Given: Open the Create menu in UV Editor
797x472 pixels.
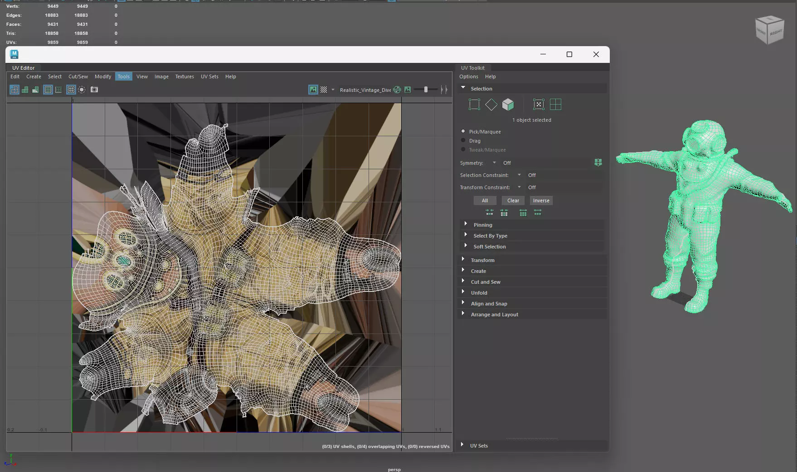Looking at the screenshot, I should pos(34,76).
